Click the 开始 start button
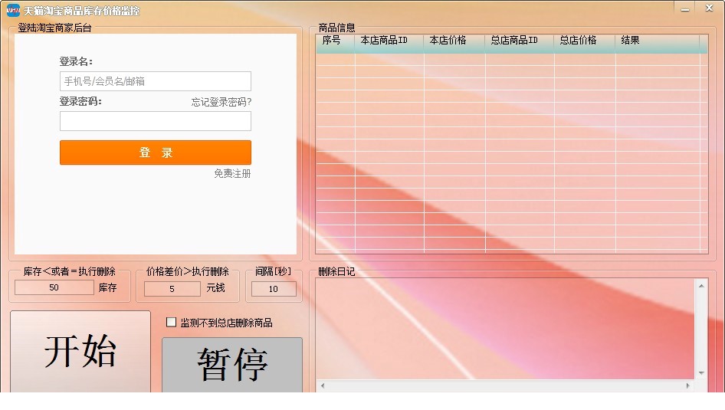Viewport: 725px width, 410px height. click(x=80, y=351)
